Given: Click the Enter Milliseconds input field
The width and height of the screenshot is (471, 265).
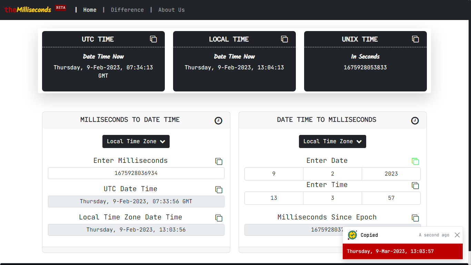Looking at the screenshot, I should pos(136,173).
